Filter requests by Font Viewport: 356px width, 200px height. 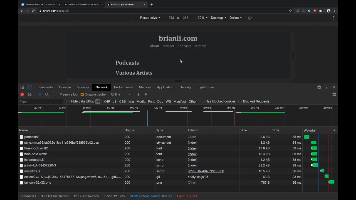151,101
